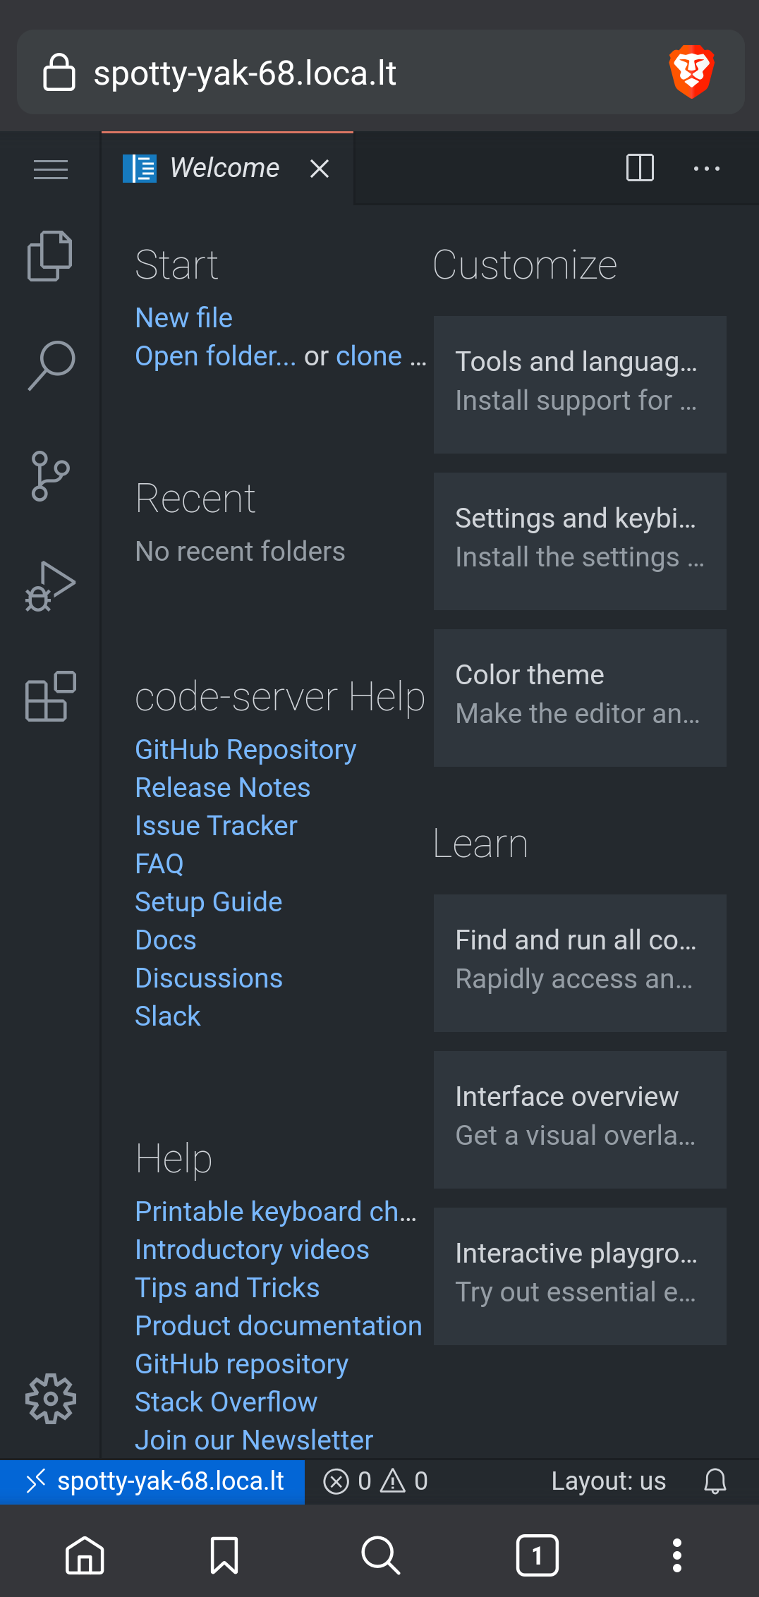Open the Discussions link
The width and height of the screenshot is (759, 1597).
pyautogui.click(x=209, y=978)
